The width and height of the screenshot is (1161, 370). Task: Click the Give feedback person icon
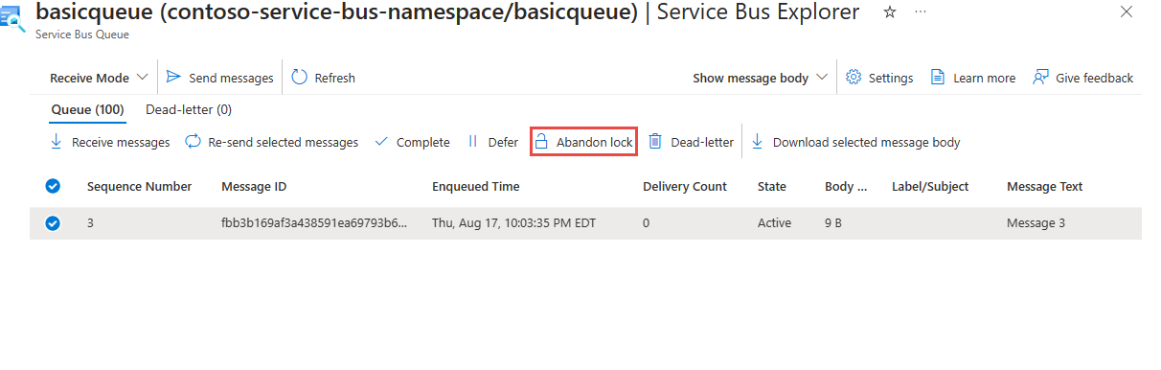tap(1040, 78)
